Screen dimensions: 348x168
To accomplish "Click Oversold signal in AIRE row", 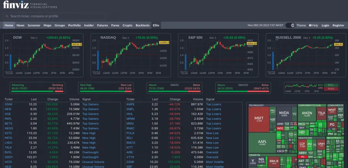I will point(212,153).
